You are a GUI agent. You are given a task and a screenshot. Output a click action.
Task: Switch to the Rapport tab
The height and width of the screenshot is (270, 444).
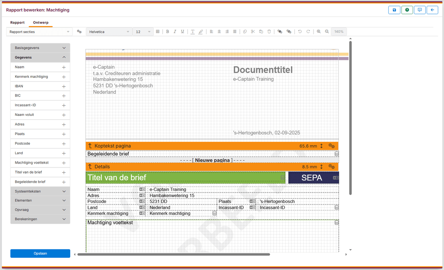pos(17,23)
